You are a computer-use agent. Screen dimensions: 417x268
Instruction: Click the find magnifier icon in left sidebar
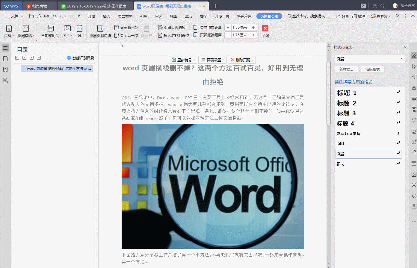pos(5,80)
